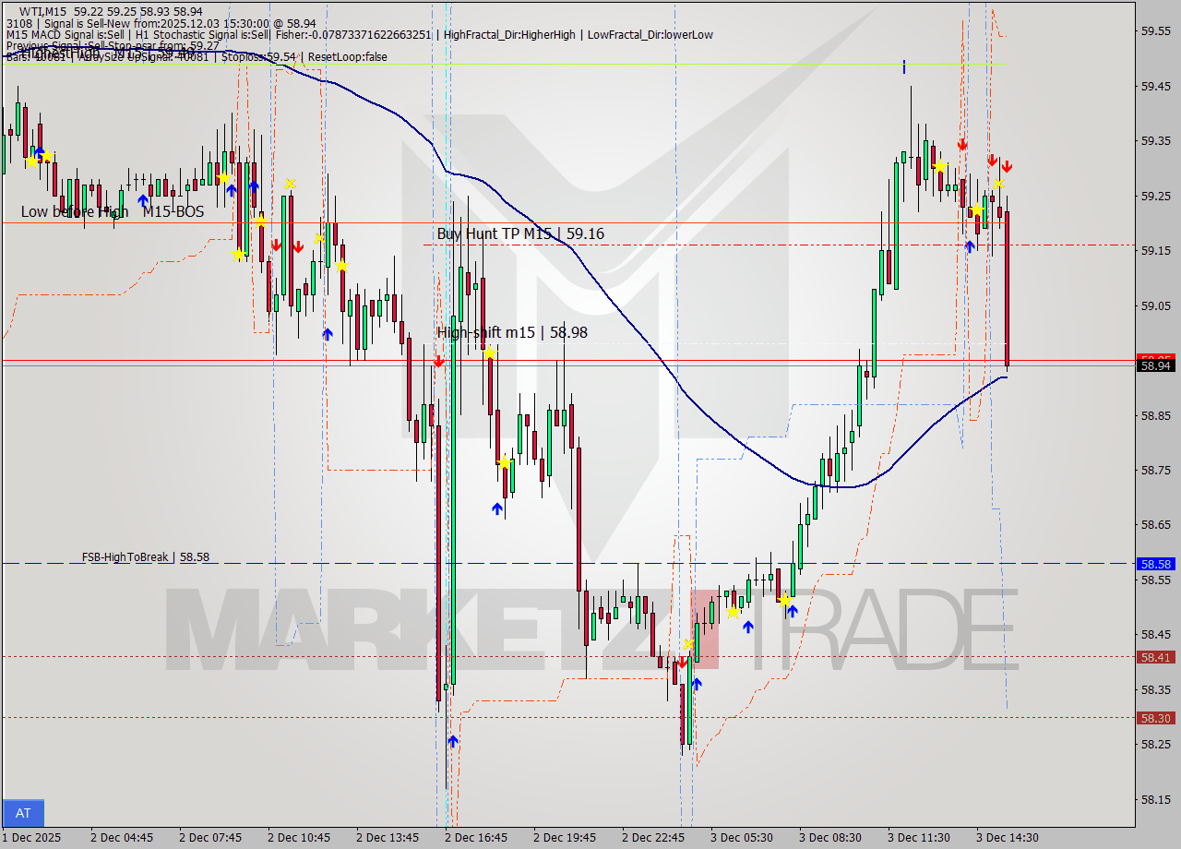Click the dashed blue FSB-HighToBreak line to toggle selection
The image size is (1181, 849).
369,563
